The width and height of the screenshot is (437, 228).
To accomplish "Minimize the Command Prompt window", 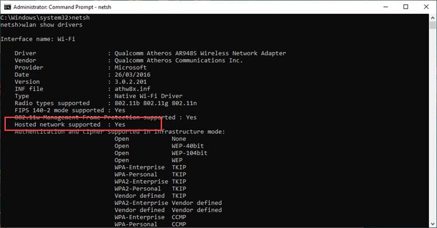I will pos(386,7).
